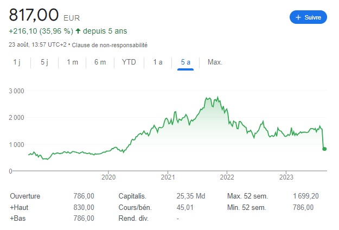This screenshot has width=339, height=230.
Task: Select the 5 a range tab
Action: click(x=186, y=62)
